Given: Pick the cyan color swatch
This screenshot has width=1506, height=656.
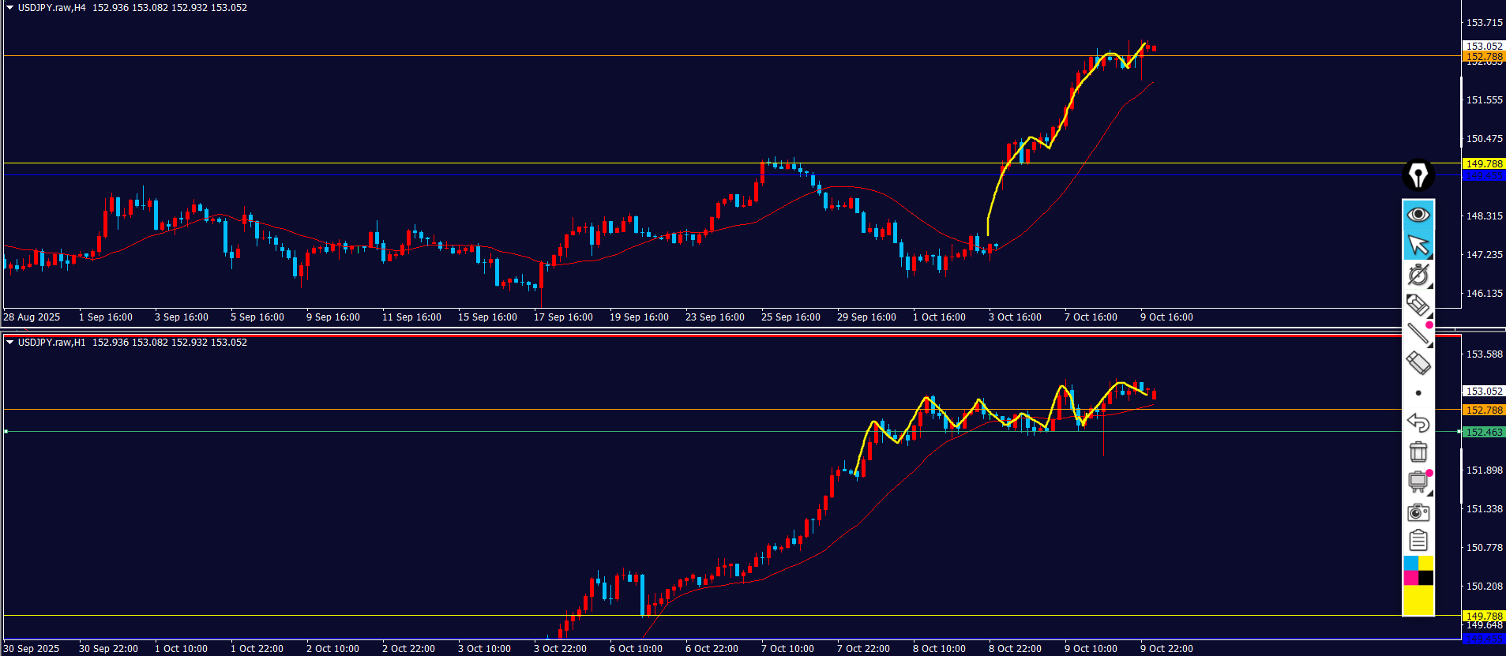Looking at the screenshot, I should click(x=1410, y=563).
